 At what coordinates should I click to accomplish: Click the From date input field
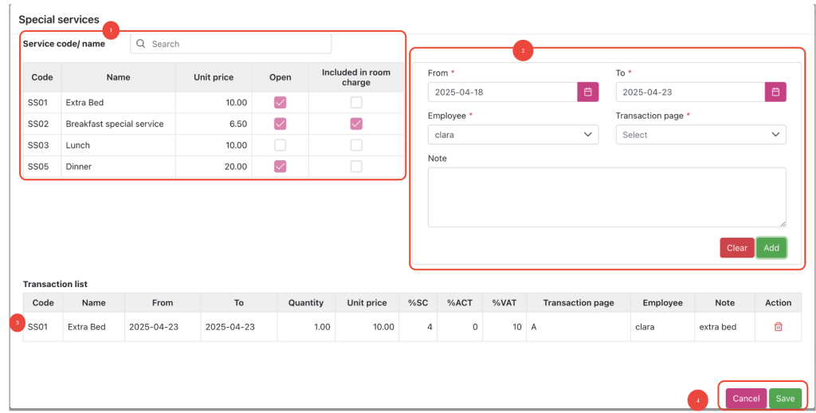502,92
